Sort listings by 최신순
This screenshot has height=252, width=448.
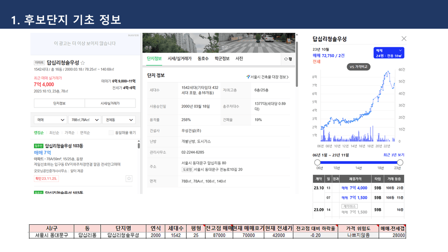[54, 133]
